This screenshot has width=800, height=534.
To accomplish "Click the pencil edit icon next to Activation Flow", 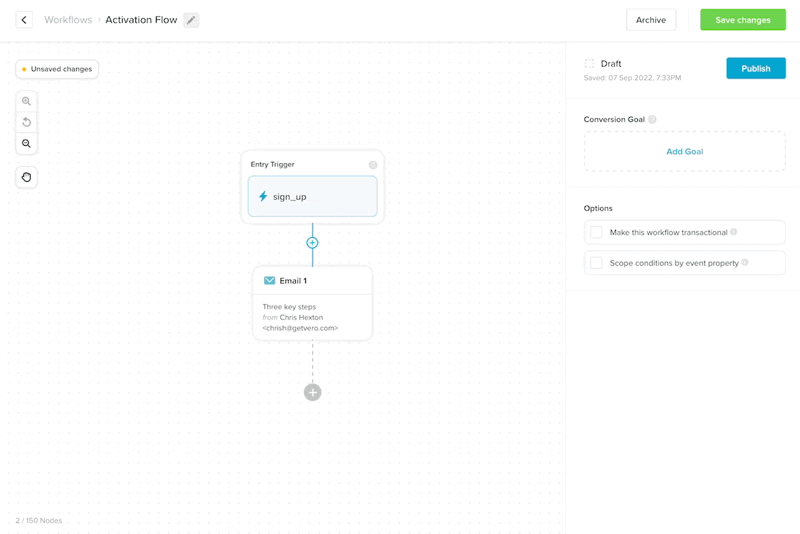I will pyautogui.click(x=191, y=20).
